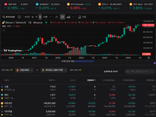Open the BTCUSD symbol search
Screen dimensions: 156x117
pyautogui.click(x=9, y=17)
